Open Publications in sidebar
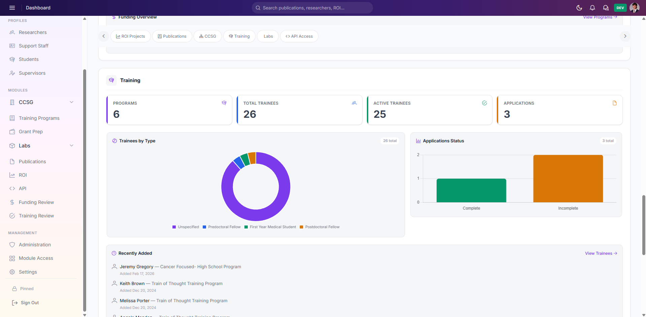 pyautogui.click(x=32, y=162)
